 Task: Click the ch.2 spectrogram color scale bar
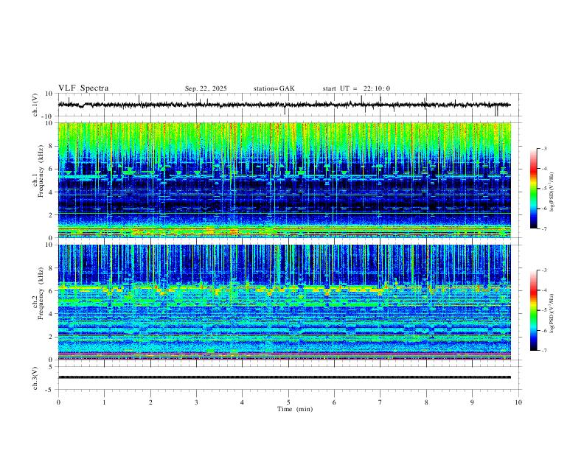(x=534, y=310)
